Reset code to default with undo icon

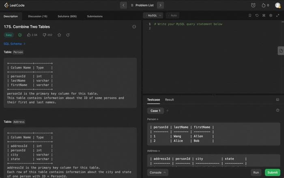[x=257, y=15]
